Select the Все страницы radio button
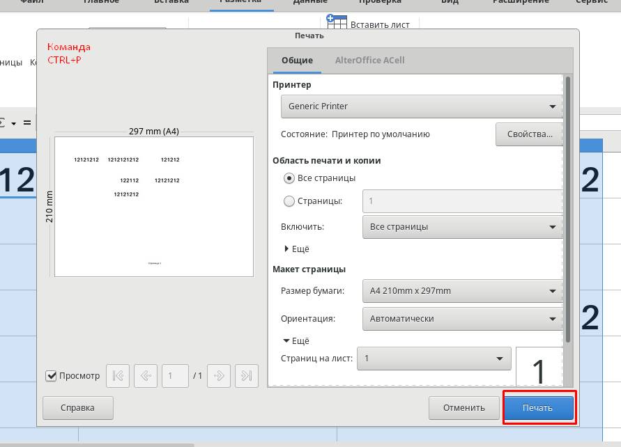 point(289,178)
